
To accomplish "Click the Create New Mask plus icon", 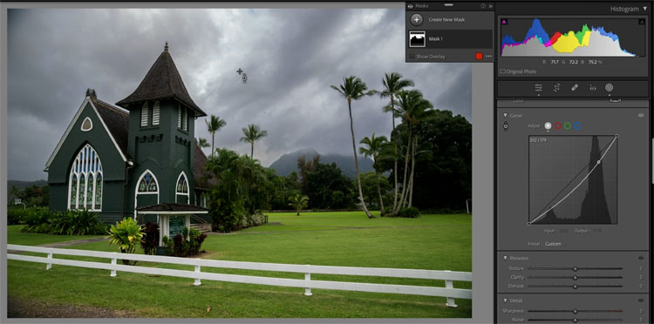I will pos(416,19).
